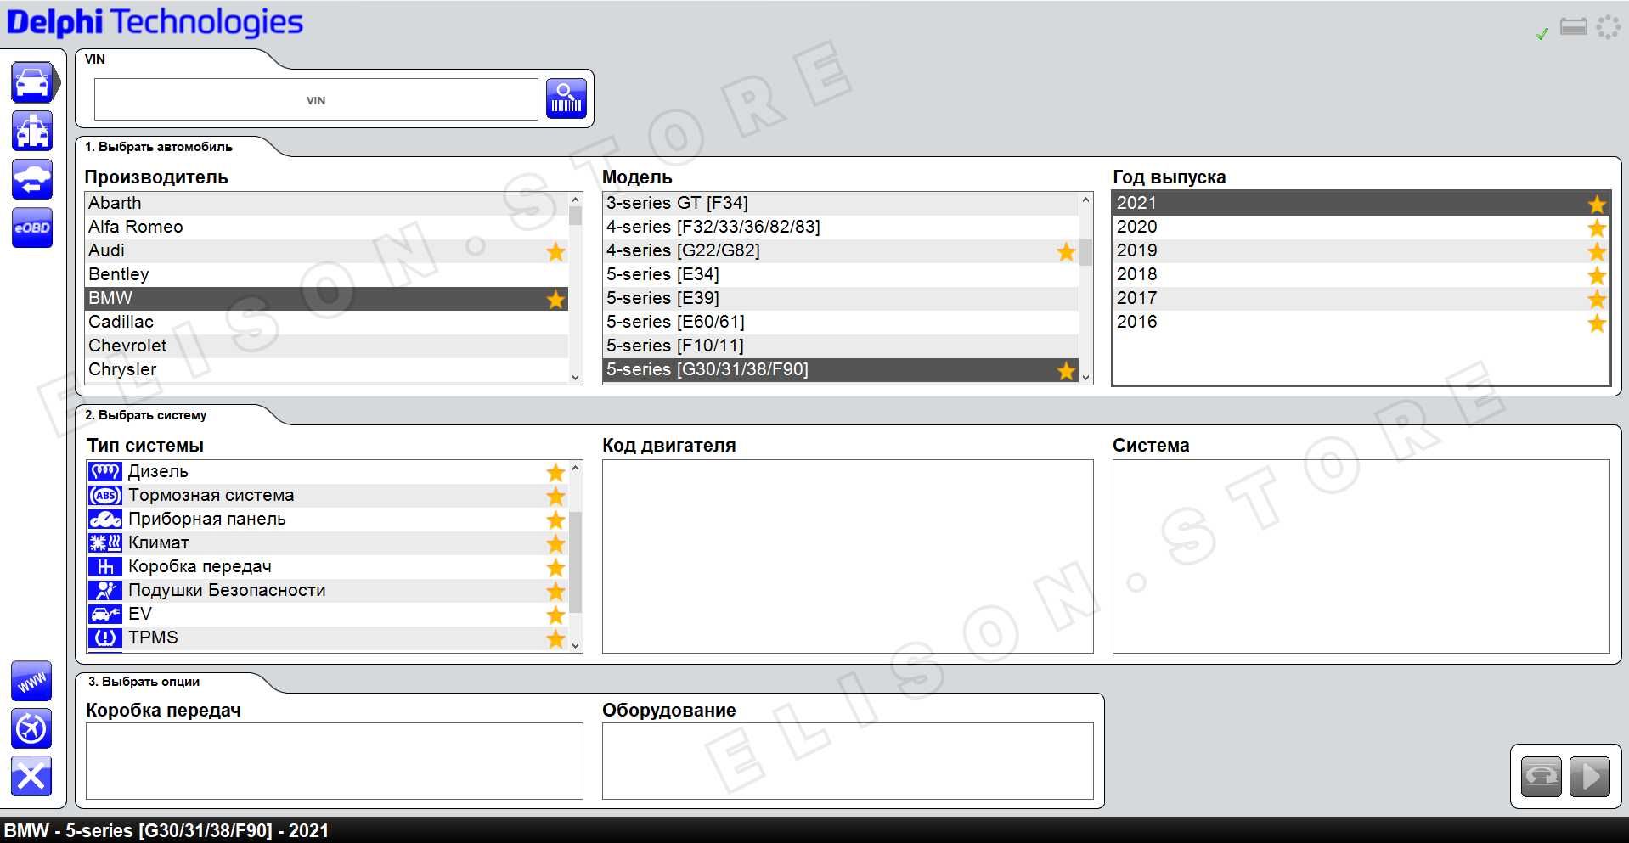Select year 2018
Viewport: 1629px width, 843px height.
pyautogui.click(x=1361, y=274)
